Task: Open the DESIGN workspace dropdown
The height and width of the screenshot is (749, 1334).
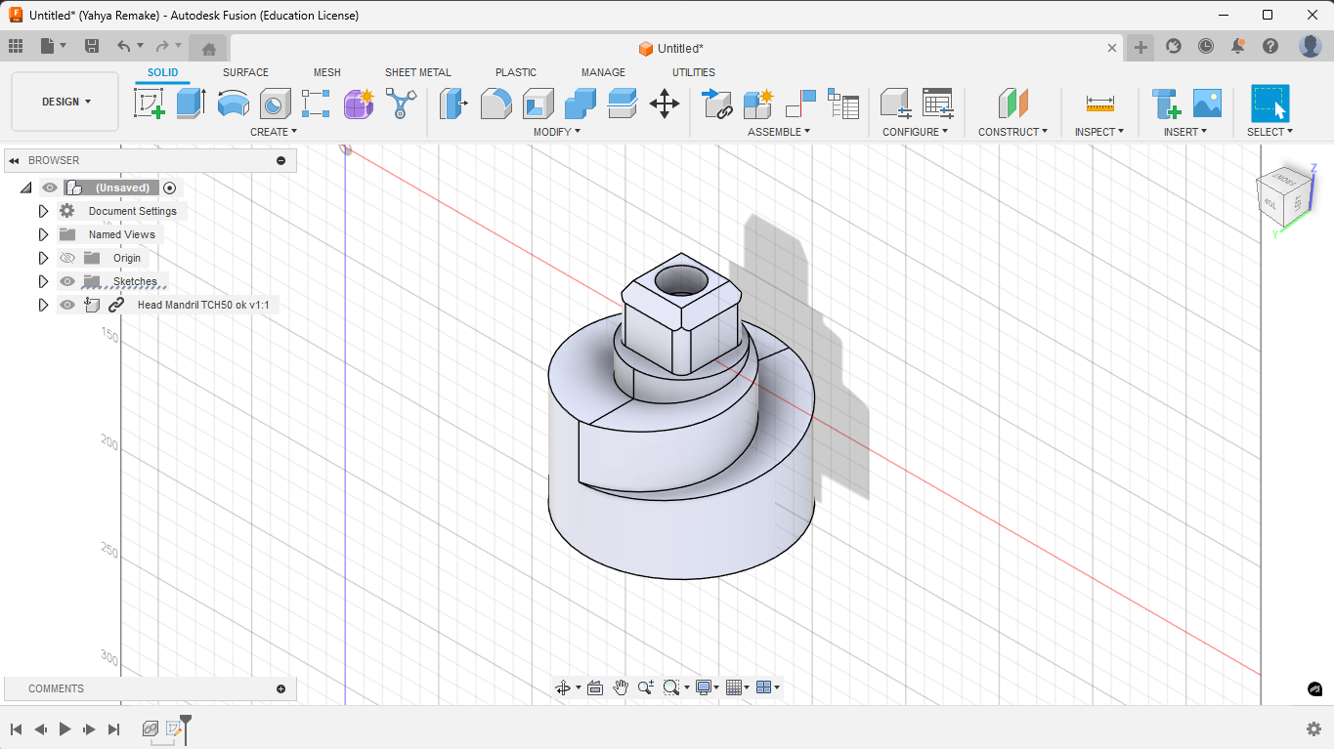Action: 65,102
